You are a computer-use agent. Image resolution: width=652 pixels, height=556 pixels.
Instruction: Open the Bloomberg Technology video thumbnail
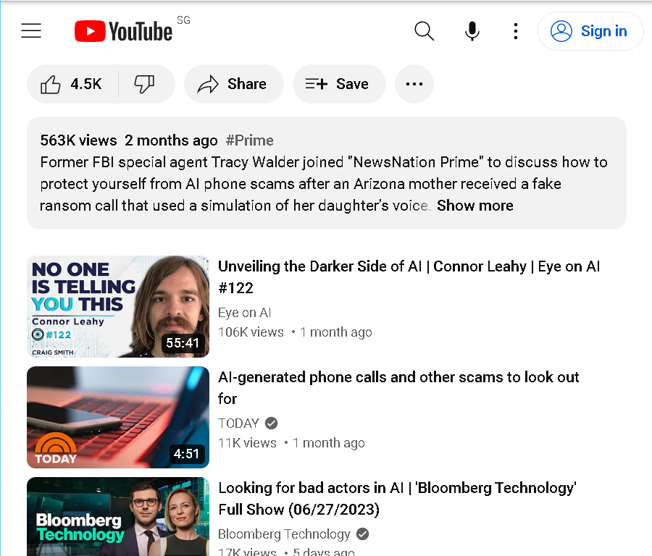click(118, 516)
